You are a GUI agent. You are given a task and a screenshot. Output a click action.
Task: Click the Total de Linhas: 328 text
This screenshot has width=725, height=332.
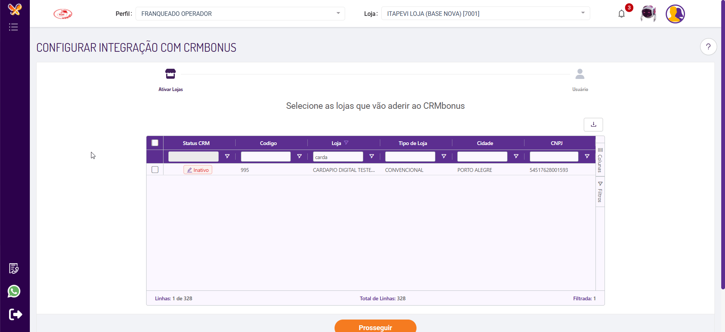(383, 298)
